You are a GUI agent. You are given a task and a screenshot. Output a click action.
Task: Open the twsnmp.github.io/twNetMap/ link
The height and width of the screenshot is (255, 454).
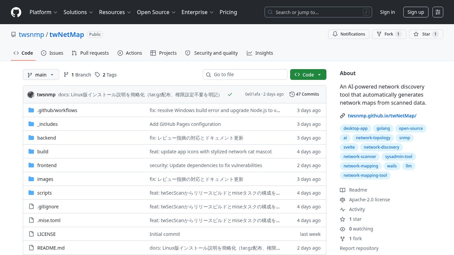(382, 116)
